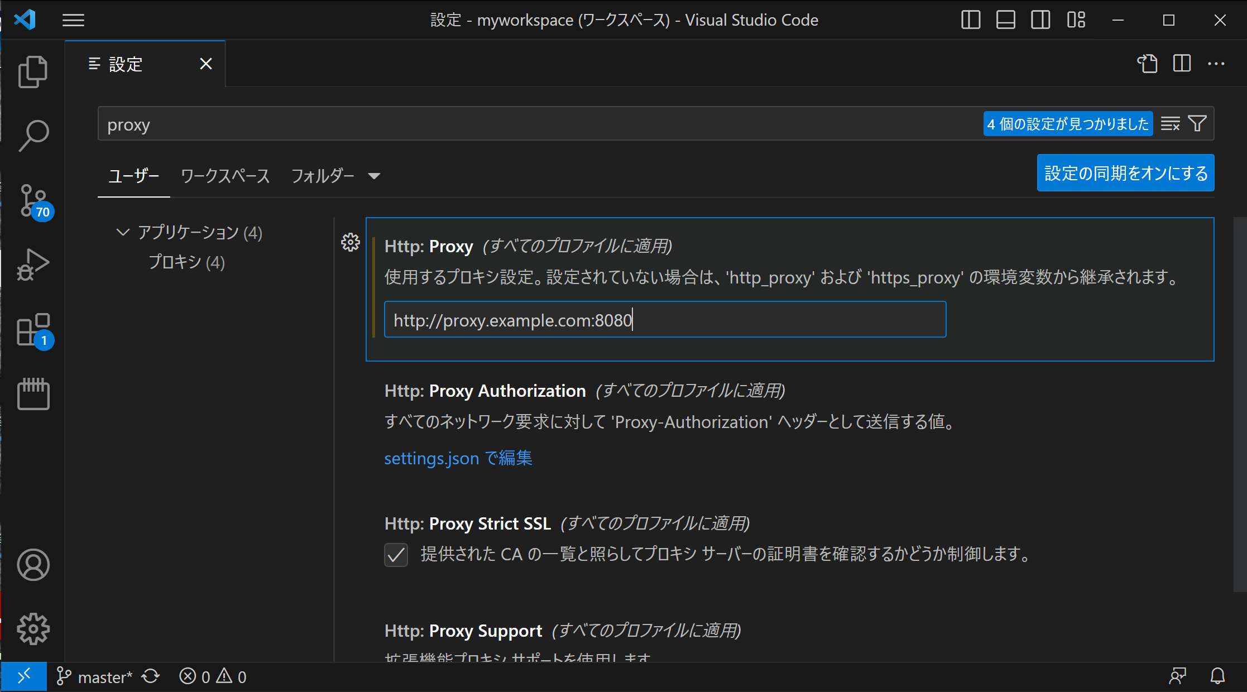1247x692 pixels.
Task: Open the Search view icon
Action: coord(33,136)
